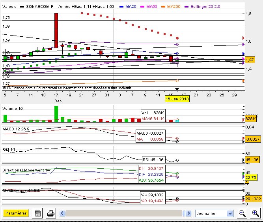Viewport: 263px width, 222px height.
Task: Open the Journalier period dropdown
Action: click(x=215, y=213)
